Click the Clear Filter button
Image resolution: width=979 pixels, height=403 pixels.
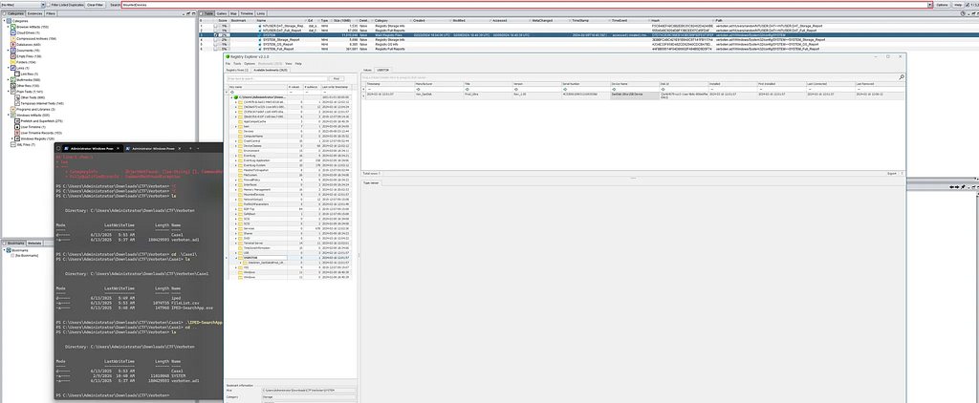[95, 5]
